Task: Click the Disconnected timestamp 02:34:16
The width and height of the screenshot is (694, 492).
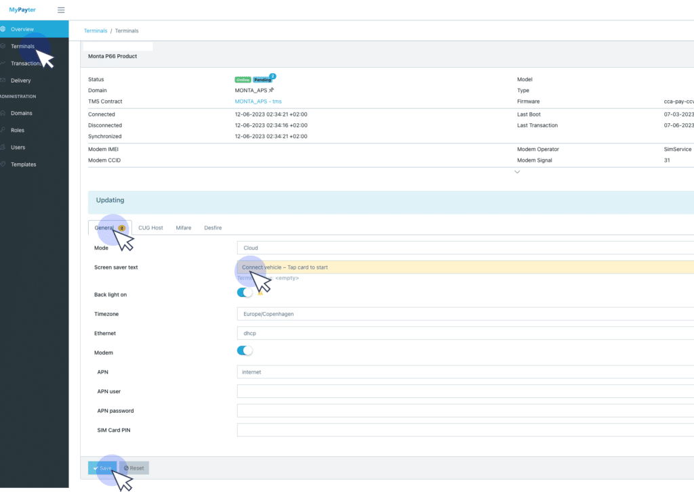Action: click(x=271, y=126)
